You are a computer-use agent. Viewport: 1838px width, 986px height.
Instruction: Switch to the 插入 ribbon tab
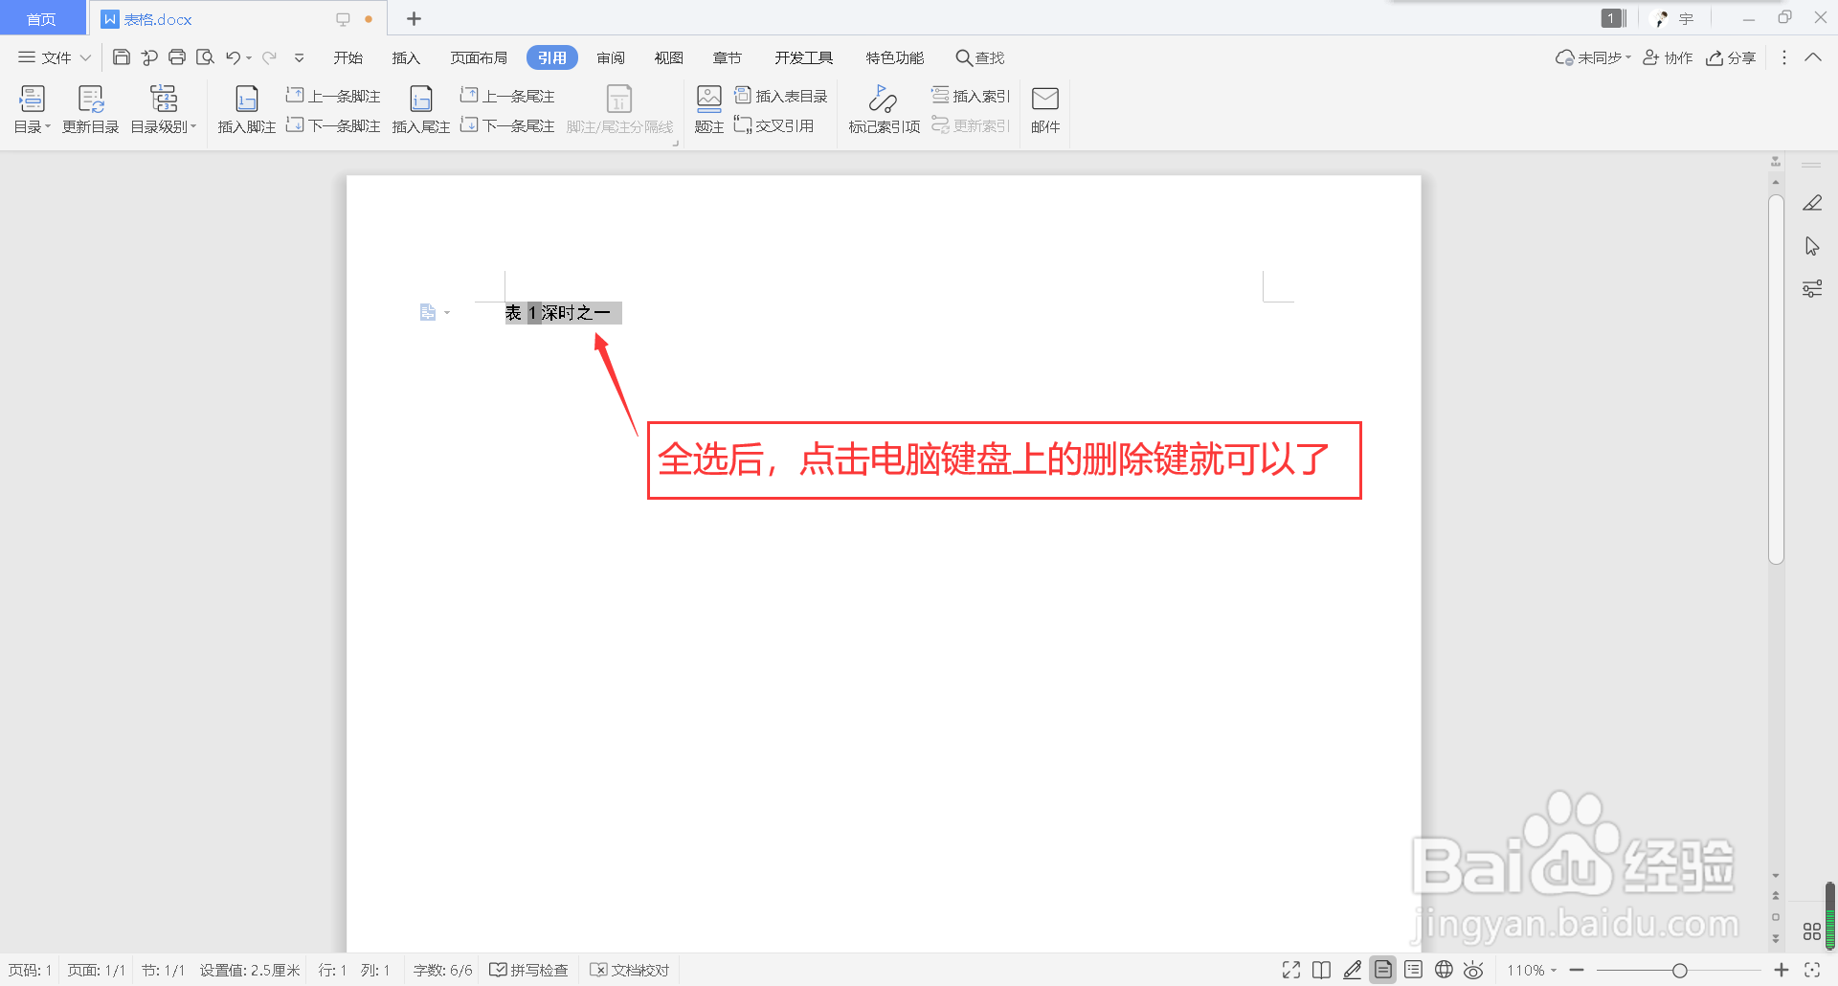[406, 57]
